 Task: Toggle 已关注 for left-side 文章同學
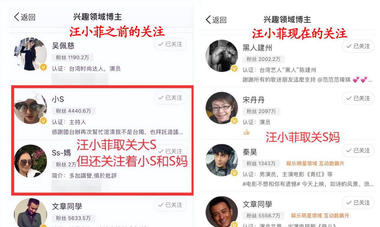coord(170,205)
